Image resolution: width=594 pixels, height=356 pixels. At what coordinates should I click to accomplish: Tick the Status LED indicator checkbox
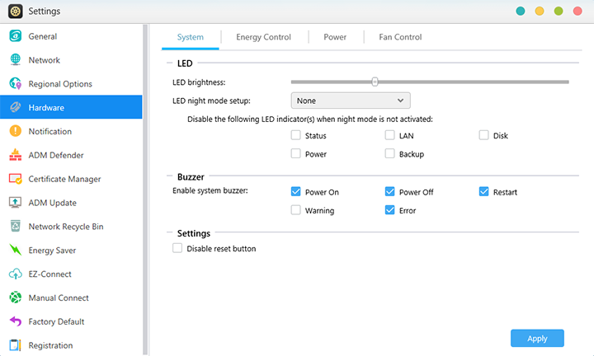[295, 135]
